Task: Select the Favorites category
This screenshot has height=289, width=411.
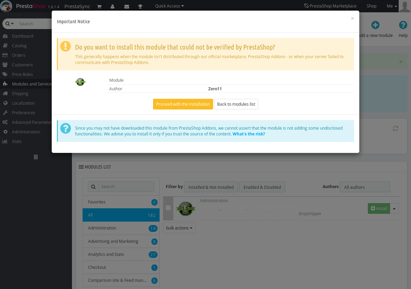Action: coord(121,202)
